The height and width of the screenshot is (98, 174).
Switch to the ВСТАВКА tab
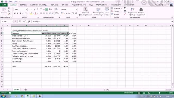pos(23,5)
